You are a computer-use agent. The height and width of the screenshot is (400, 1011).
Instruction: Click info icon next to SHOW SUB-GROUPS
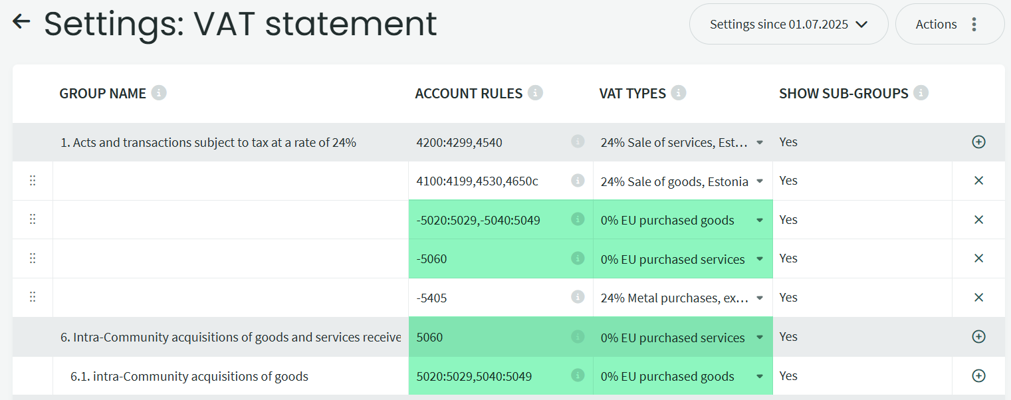pos(921,93)
